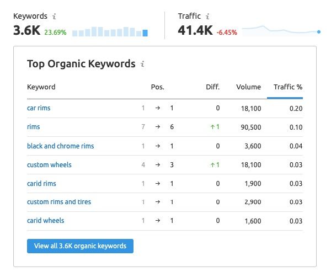Click the Keyword column header
Viewport: 331px width, 277px height.
(x=41, y=87)
